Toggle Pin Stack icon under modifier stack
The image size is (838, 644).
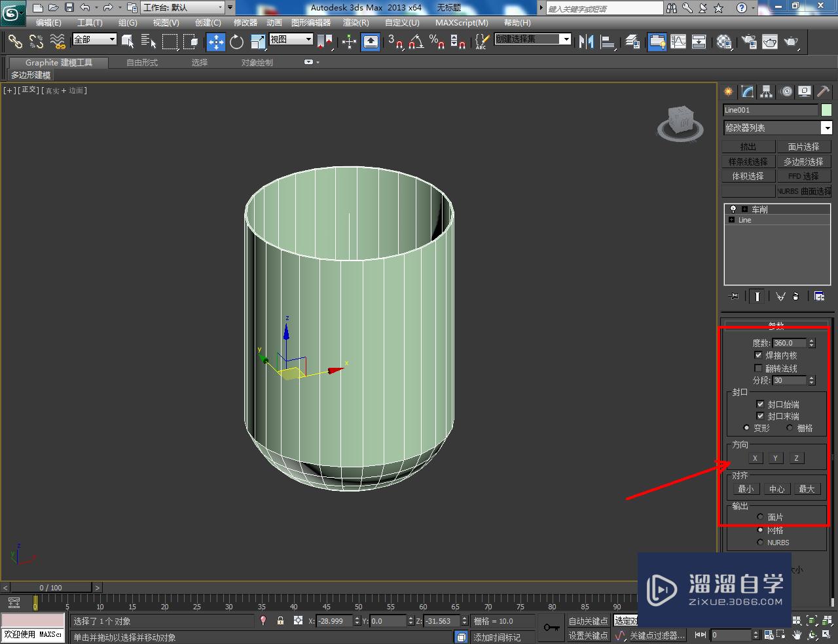(x=734, y=296)
